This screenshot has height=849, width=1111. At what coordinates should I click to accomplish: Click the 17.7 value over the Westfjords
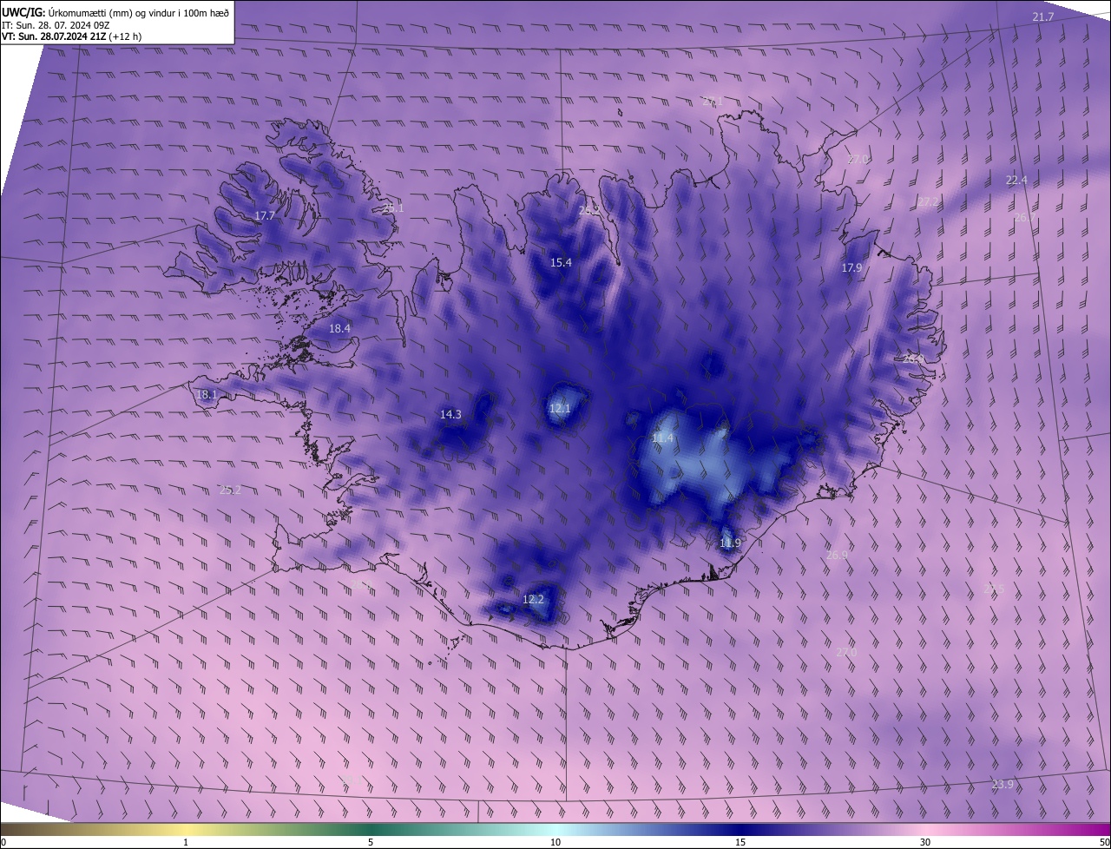(x=265, y=215)
